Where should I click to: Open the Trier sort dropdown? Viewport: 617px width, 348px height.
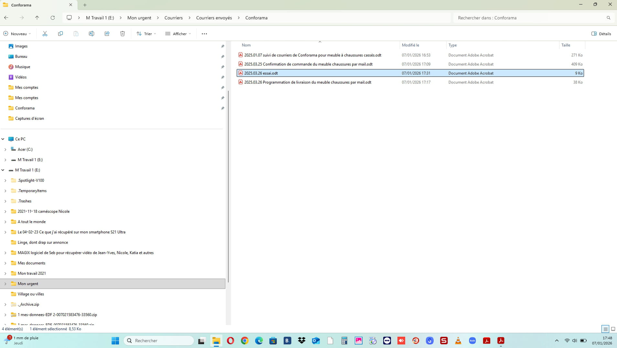click(x=146, y=34)
